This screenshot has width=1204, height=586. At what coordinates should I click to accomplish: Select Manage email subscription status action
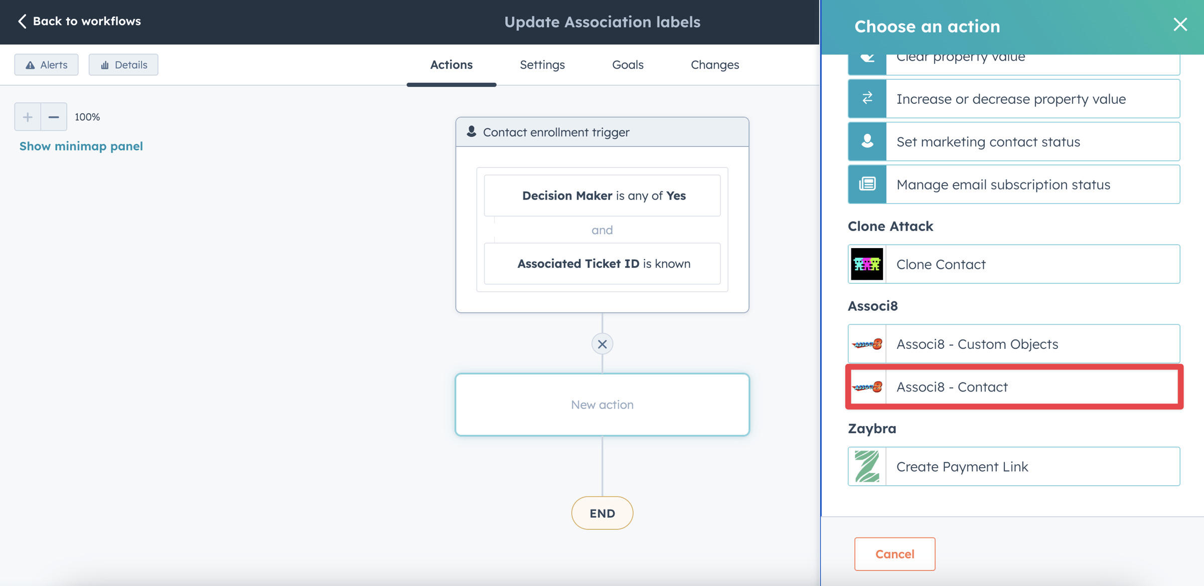point(1013,184)
